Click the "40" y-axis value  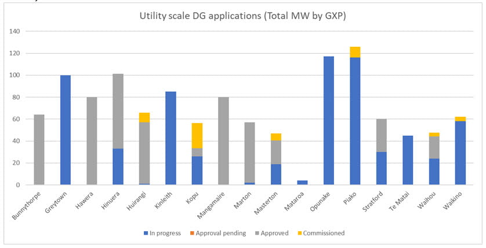(x=17, y=141)
